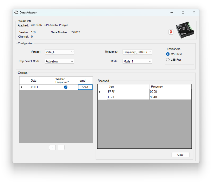This screenshot has height=184, width=212.
Task: Expand the Mode dropdown
Action: (x=137, y=61)
